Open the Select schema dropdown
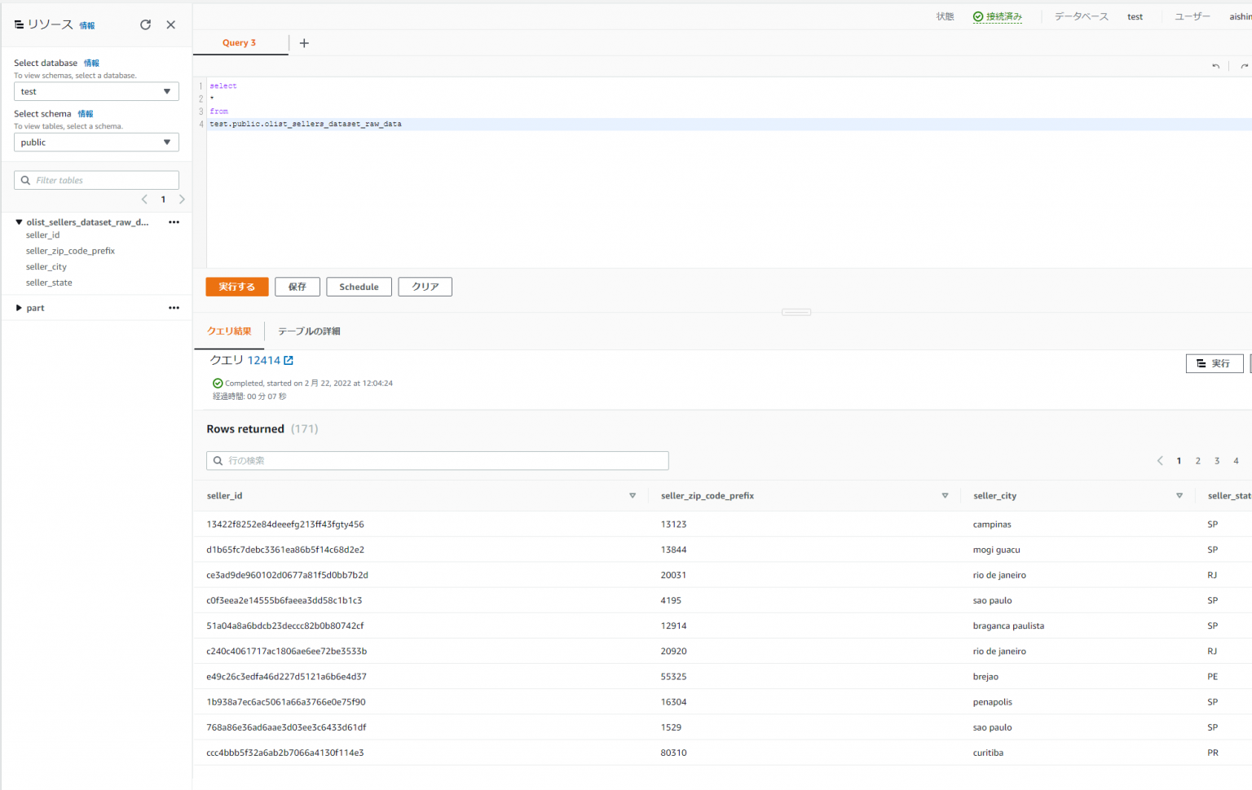 click(x=96, y=143)
